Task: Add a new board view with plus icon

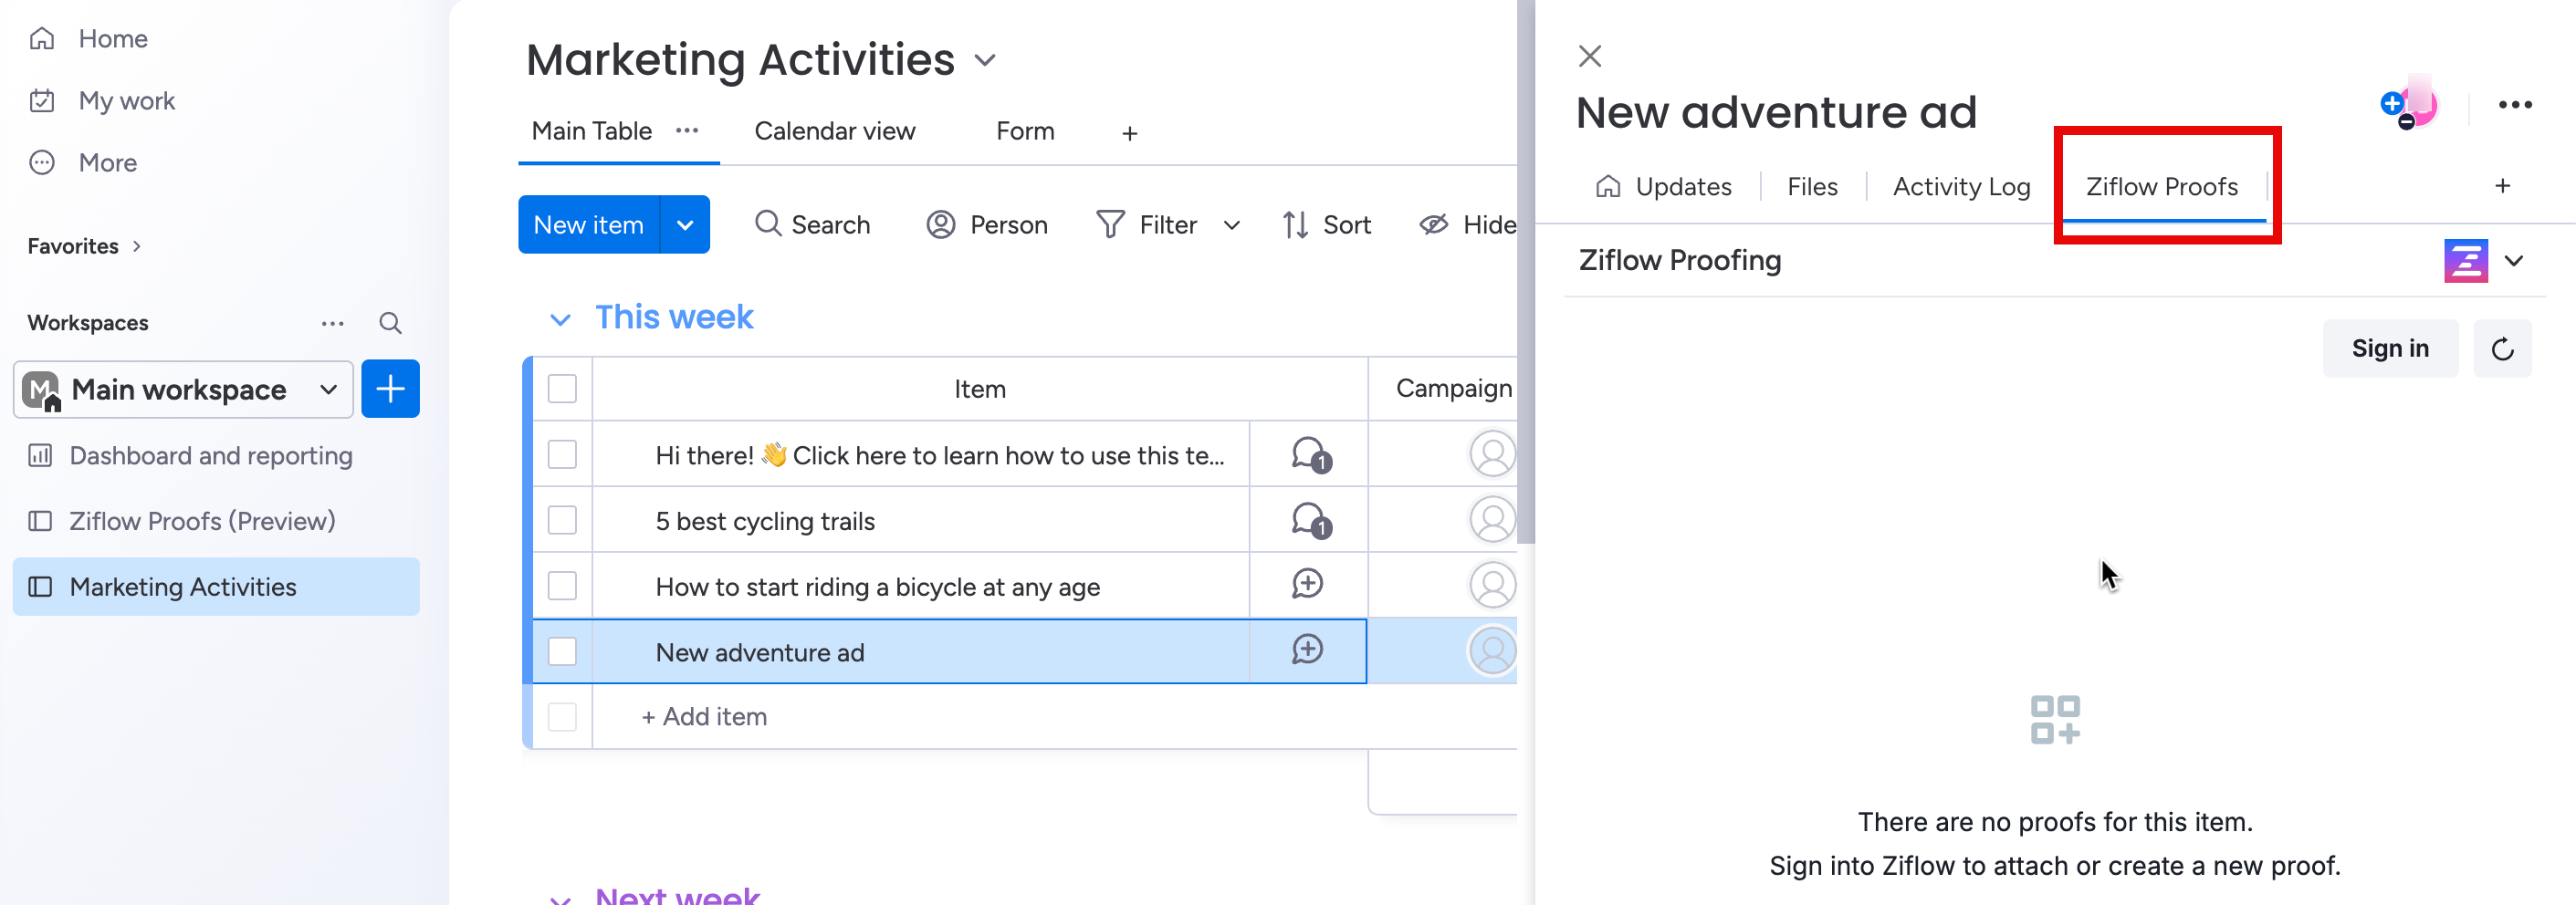Action: click(1129, 133)
